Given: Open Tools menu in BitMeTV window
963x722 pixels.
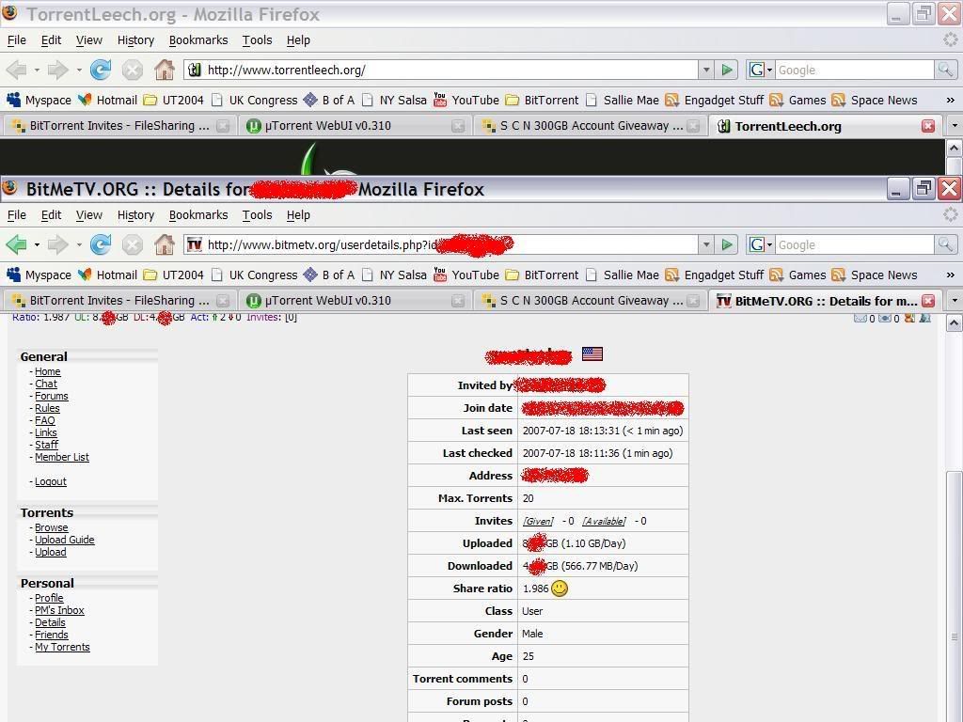Looking at the screenshot, I should click(x=257, y=215).
